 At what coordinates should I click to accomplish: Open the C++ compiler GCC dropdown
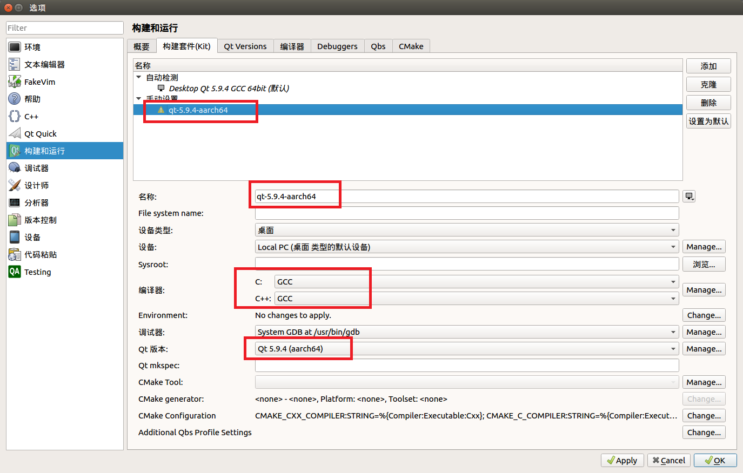click(477, 299)
